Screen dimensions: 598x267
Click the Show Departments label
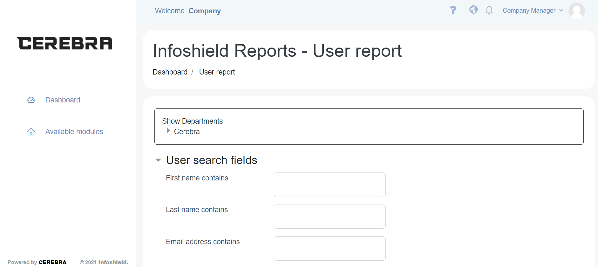[x=192, y=121]
